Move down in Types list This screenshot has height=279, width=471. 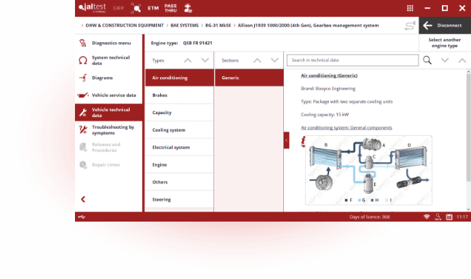click(x=205, y=60)
